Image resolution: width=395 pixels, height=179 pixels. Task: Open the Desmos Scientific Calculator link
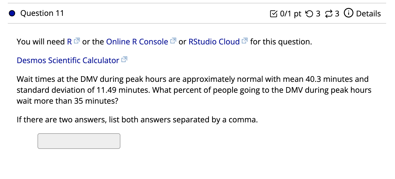pyautogui.click(x=68, y=60)
